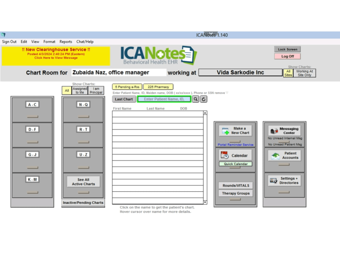
Task: Click the Log Off button
Action: point(288,56)
